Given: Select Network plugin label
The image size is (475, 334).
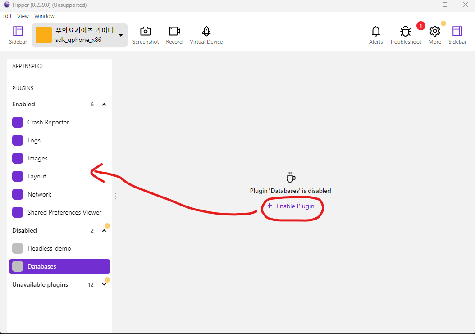Looking at the screenshot, I should (x=39, y=194).
